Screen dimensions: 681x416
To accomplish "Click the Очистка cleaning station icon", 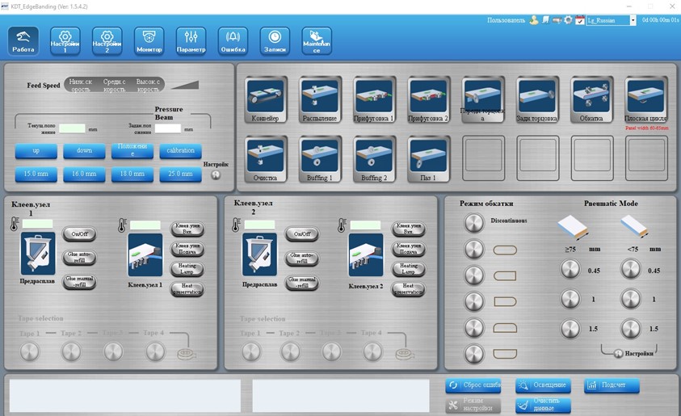I will click(266, 154).
